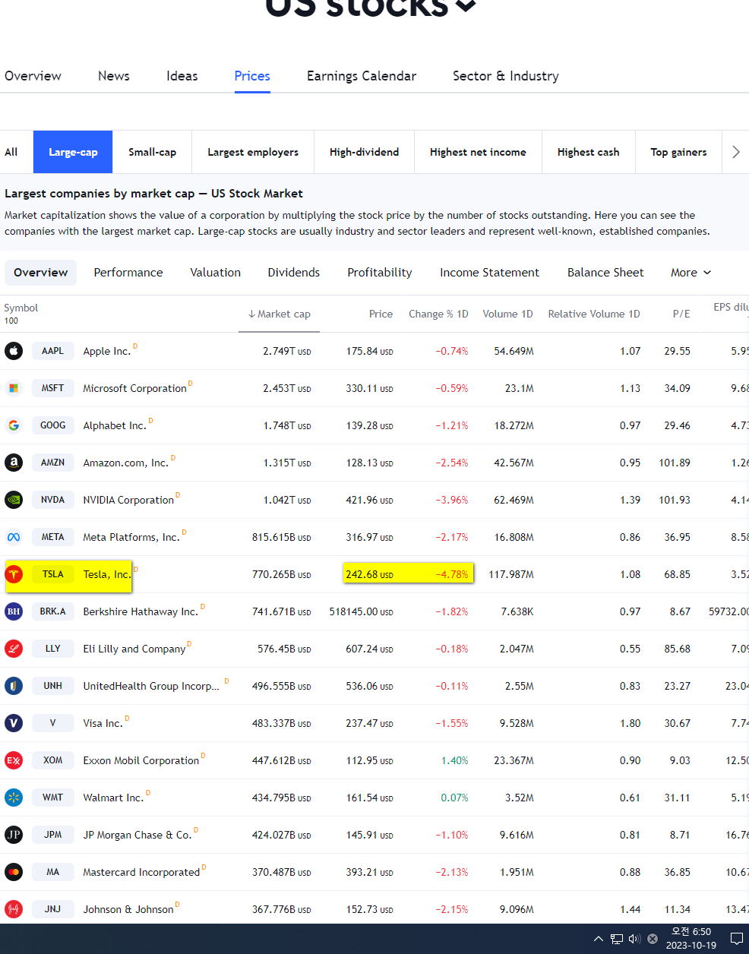Viewport: 749px width, 954px height.
Task: Click the Visa logo icon
Action: point(14,723)
